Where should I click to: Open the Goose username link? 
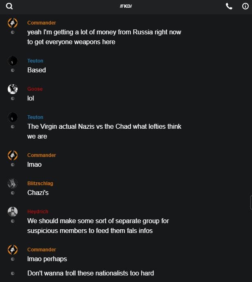35,89
